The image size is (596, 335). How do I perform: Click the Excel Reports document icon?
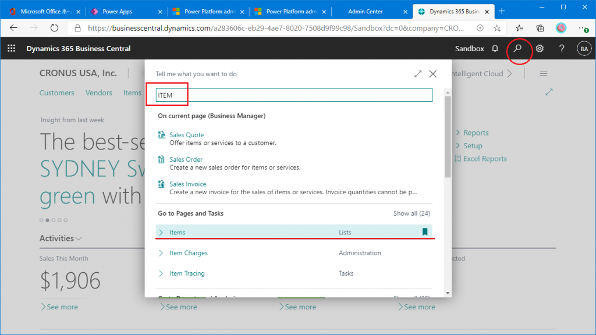pos(458,159)
